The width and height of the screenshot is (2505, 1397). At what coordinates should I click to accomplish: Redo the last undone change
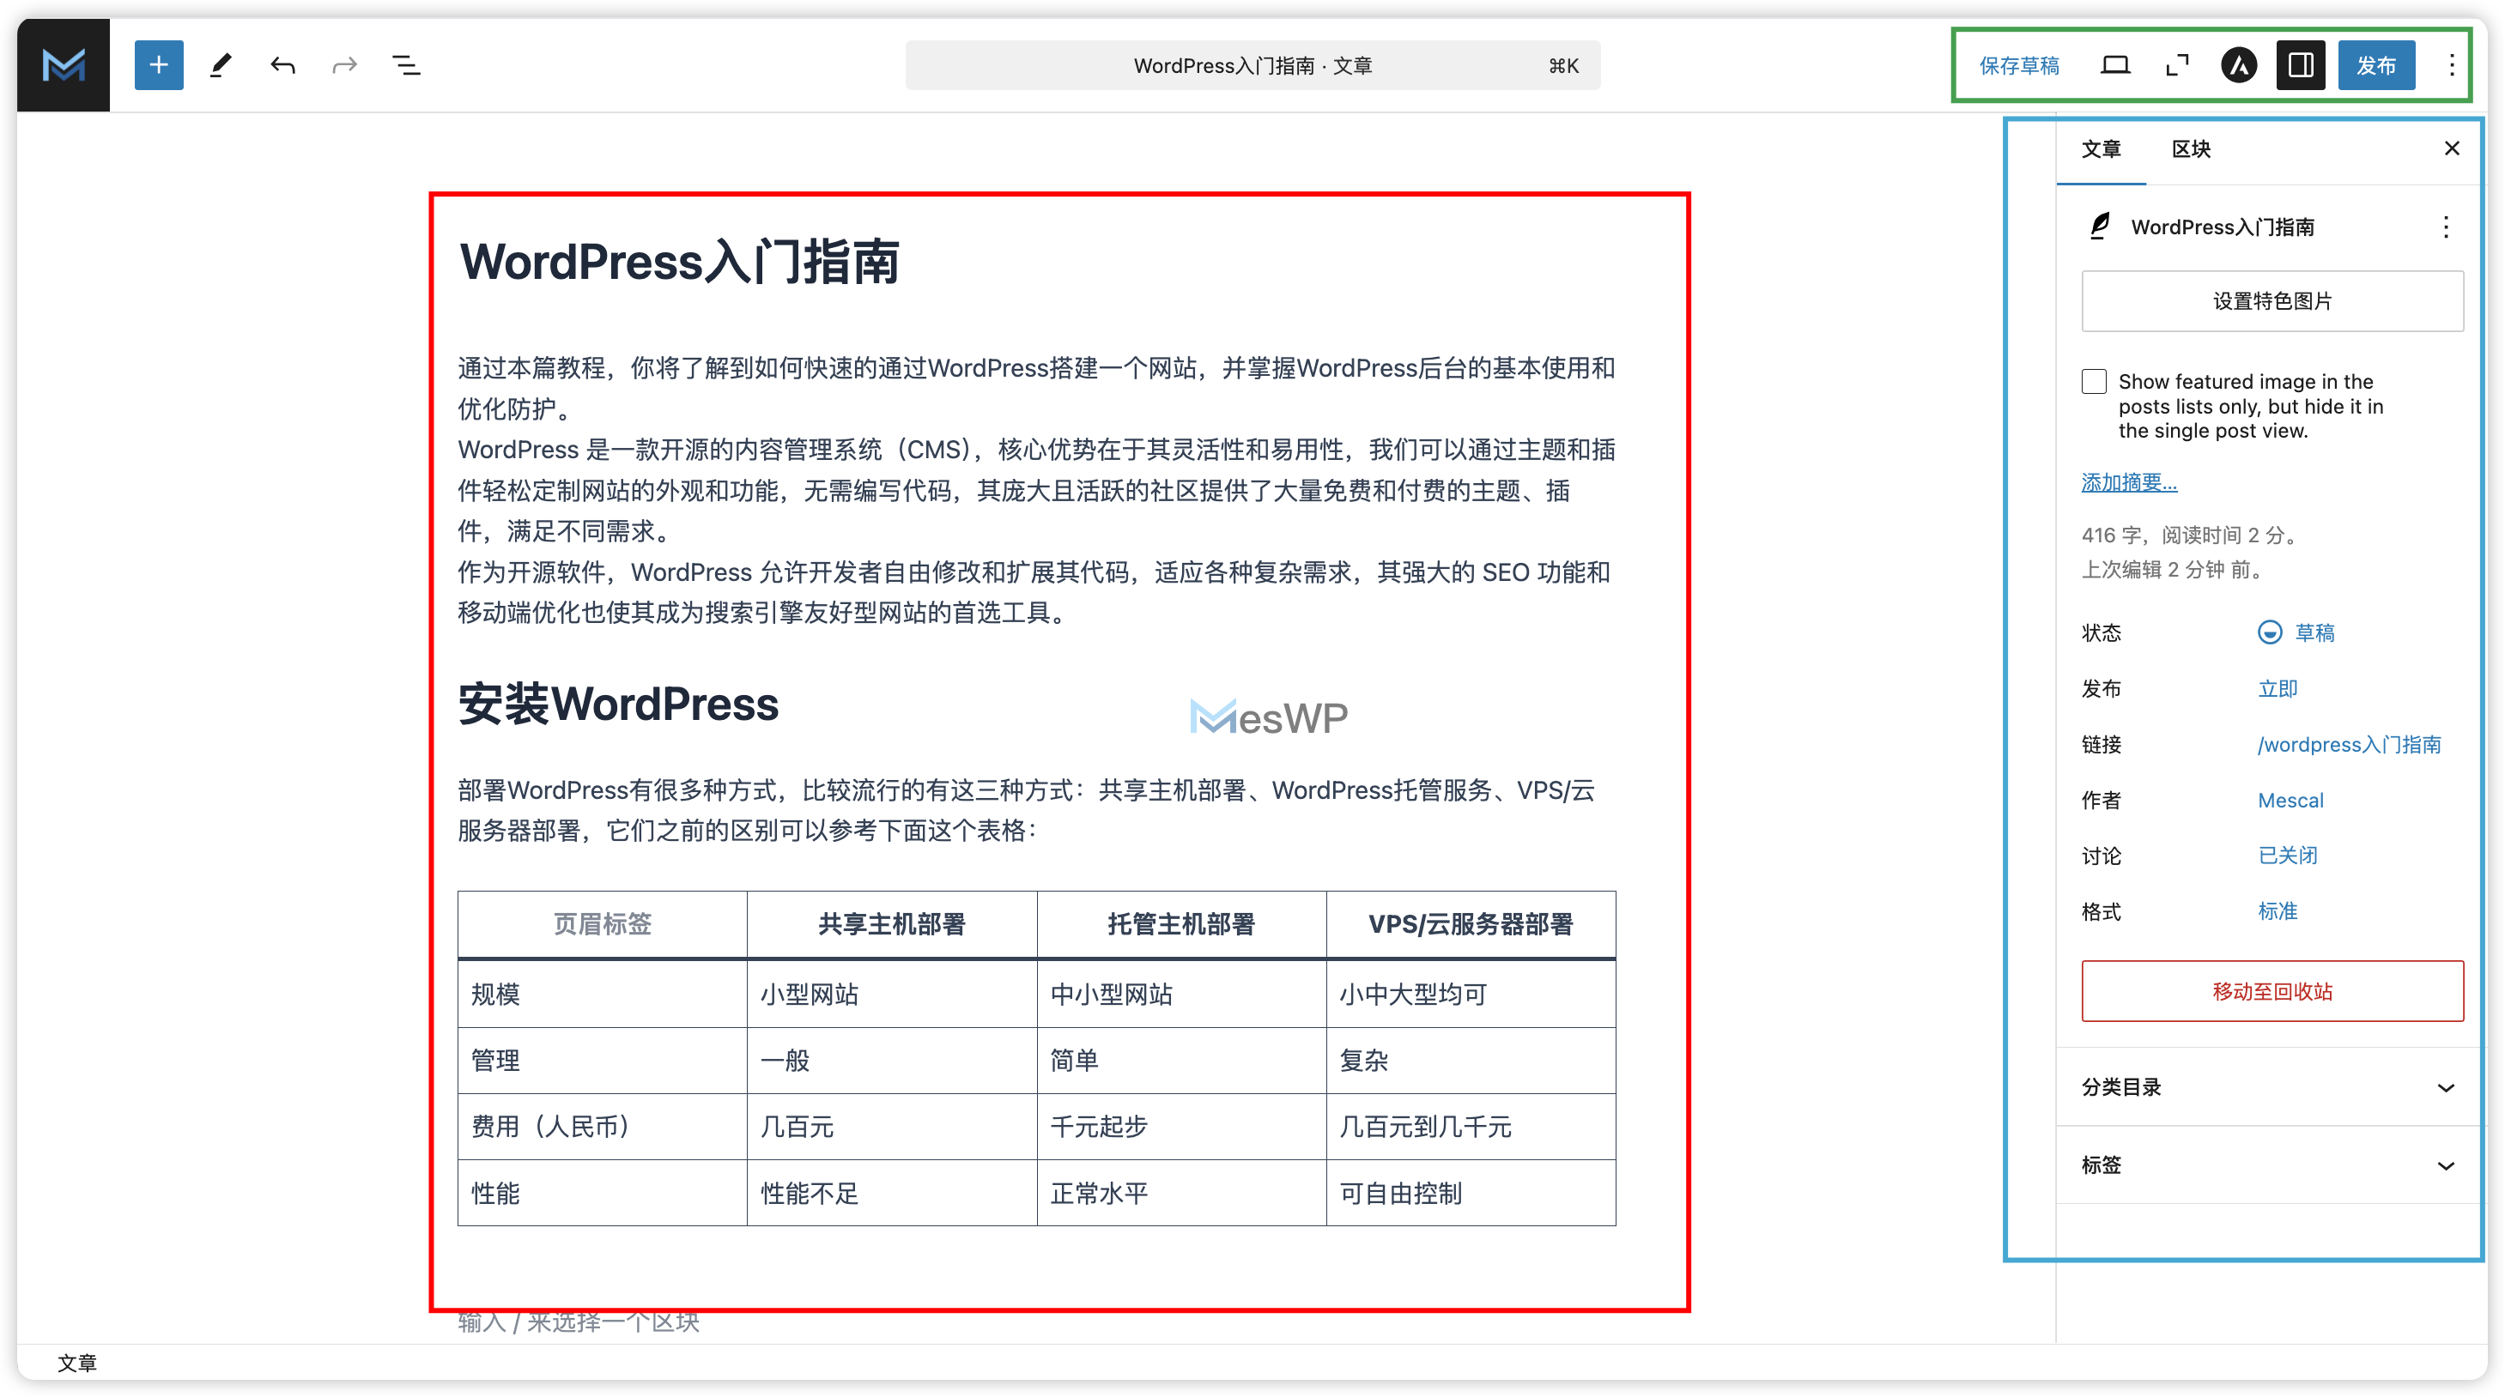pos(344,65)
